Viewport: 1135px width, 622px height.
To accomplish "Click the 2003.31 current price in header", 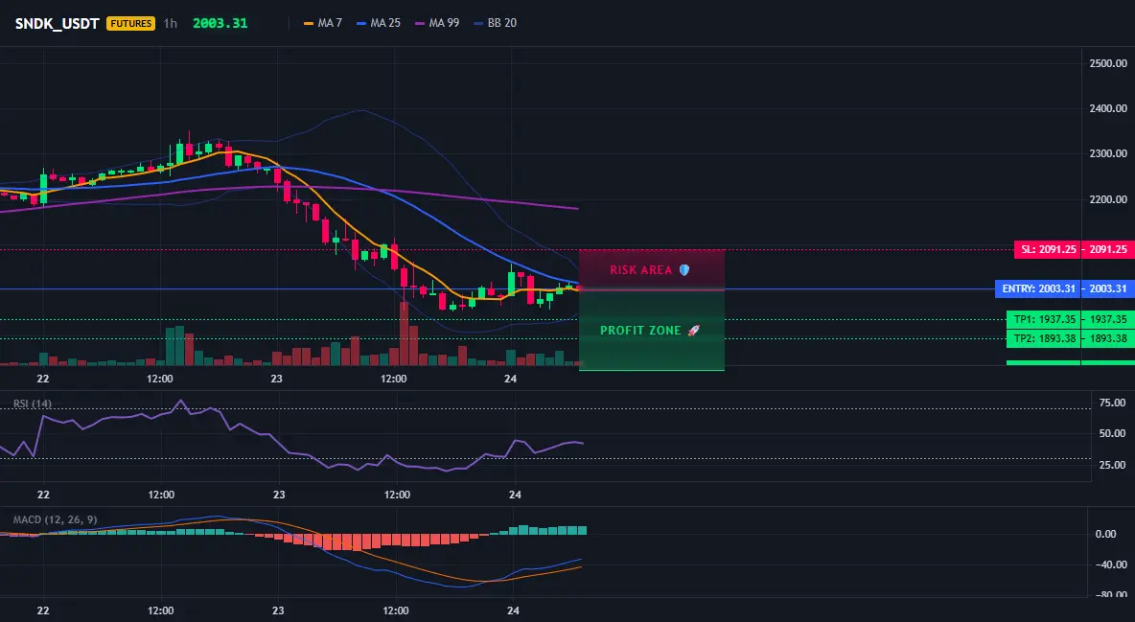I will click(220, 23).
